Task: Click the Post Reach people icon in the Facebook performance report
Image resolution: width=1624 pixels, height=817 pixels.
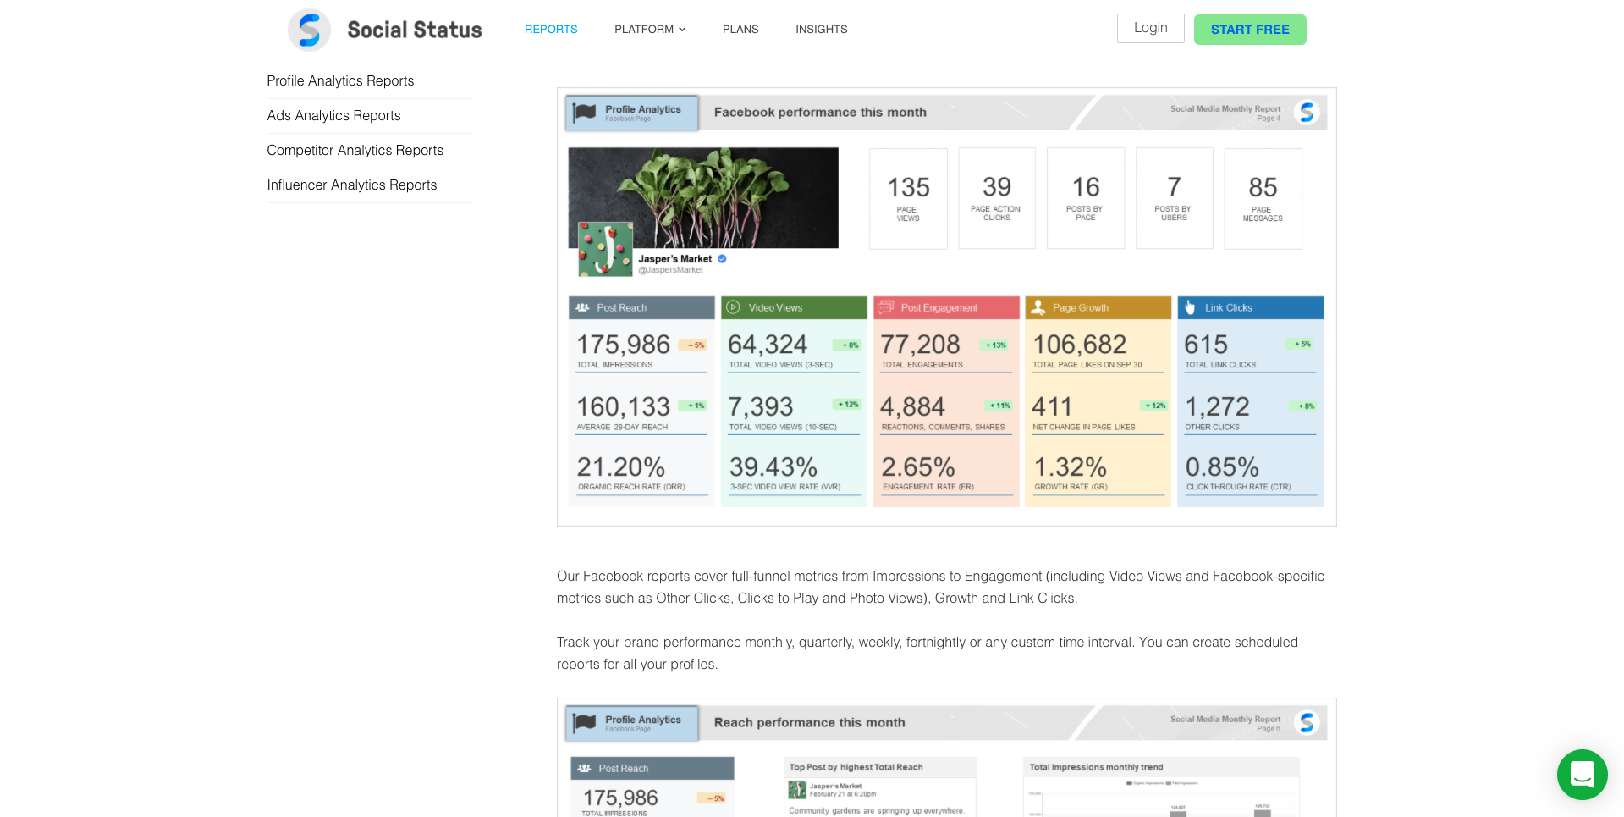Action: pyautogui.click(x=582, y=307)
